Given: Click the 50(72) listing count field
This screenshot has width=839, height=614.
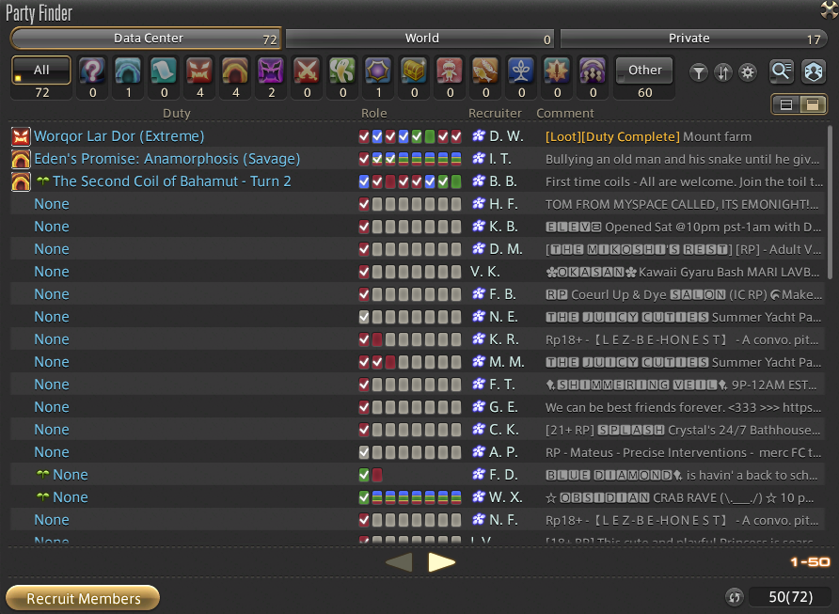Looking at the screenshot, I should (x=790, y=597).
